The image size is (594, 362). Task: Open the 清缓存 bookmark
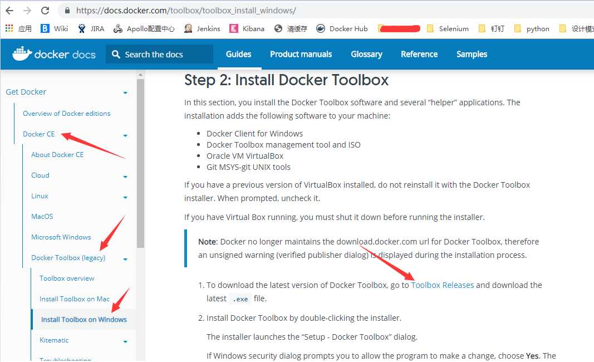(x=291, y=28)
